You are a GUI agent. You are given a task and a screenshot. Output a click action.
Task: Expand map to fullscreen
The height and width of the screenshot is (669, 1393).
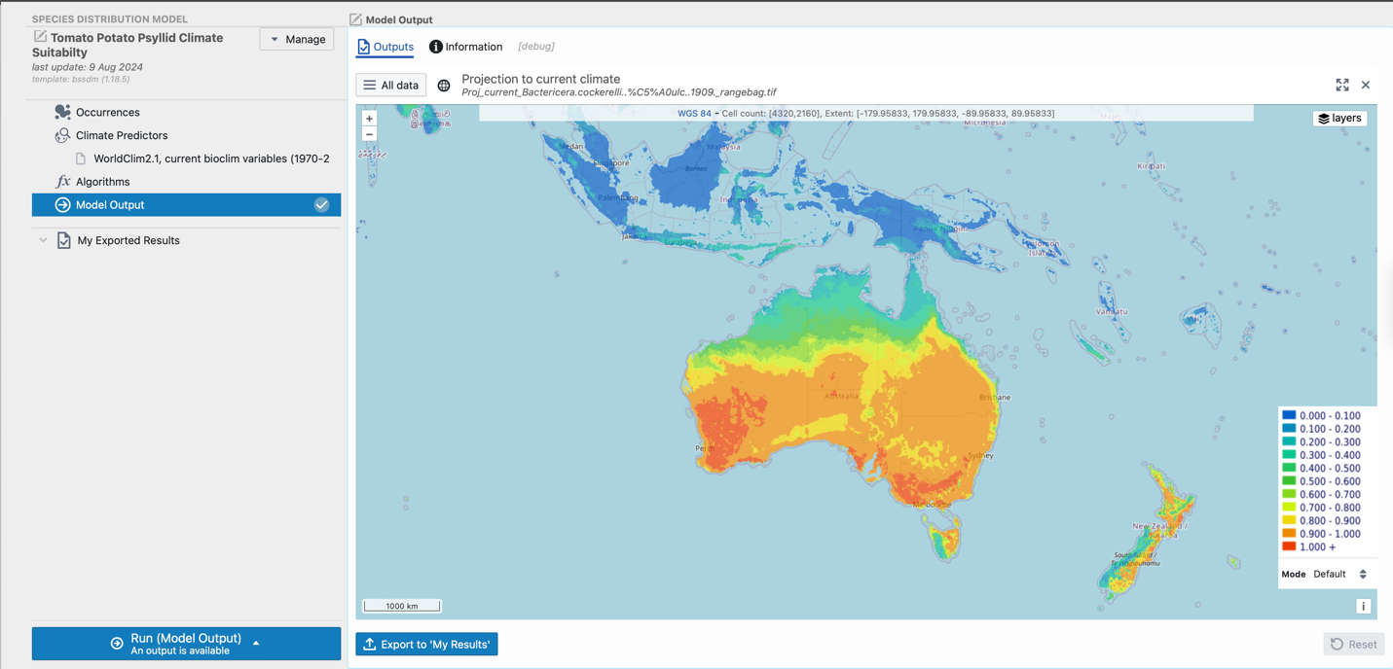(1342, 86)
